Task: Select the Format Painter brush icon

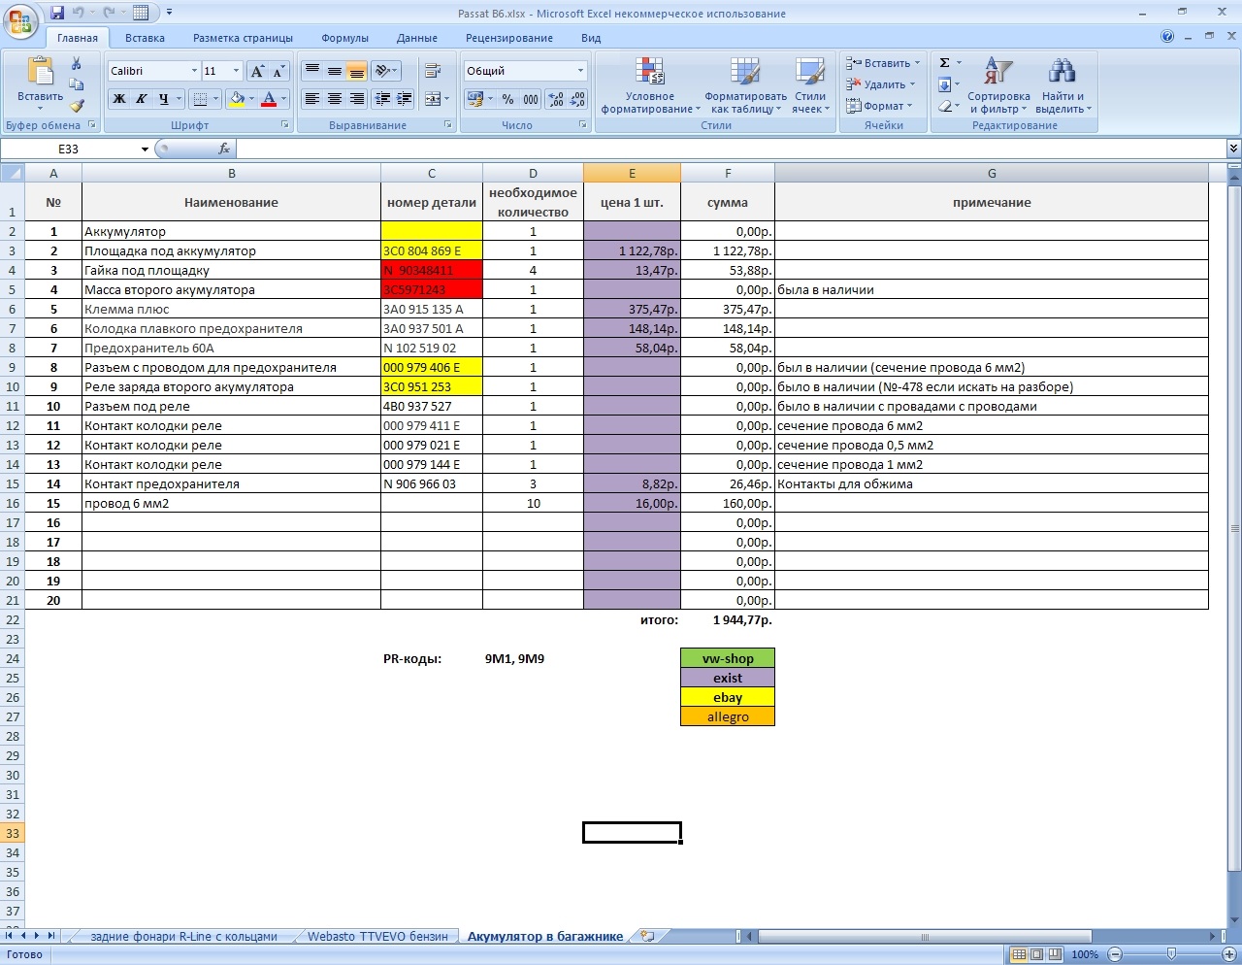Action: click(x=77, y=106)
